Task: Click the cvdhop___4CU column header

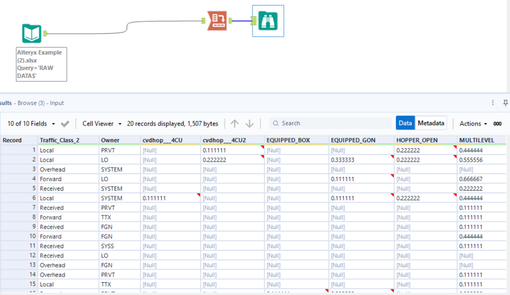Action: point(171,140)
